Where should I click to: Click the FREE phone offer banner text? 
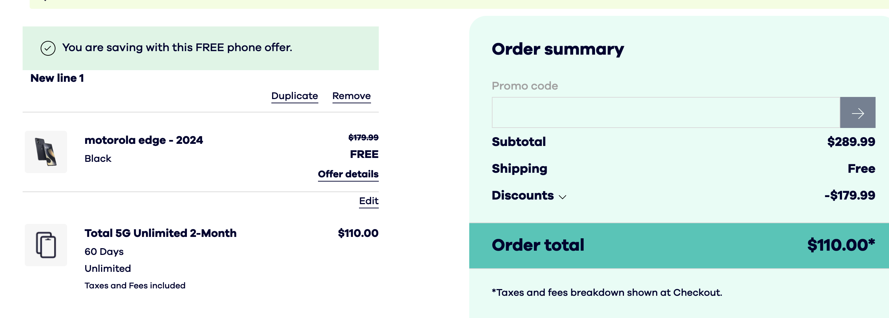[x=177, y=48]
